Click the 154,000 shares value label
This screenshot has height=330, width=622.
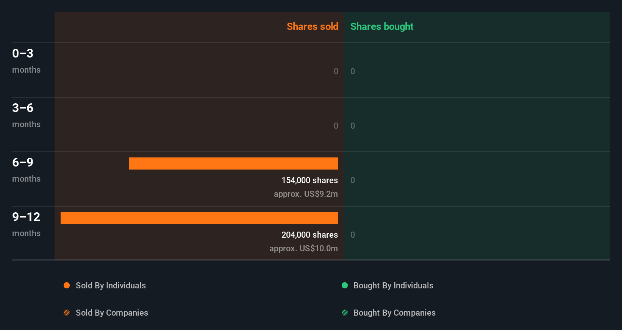click(x=309, y=181)
